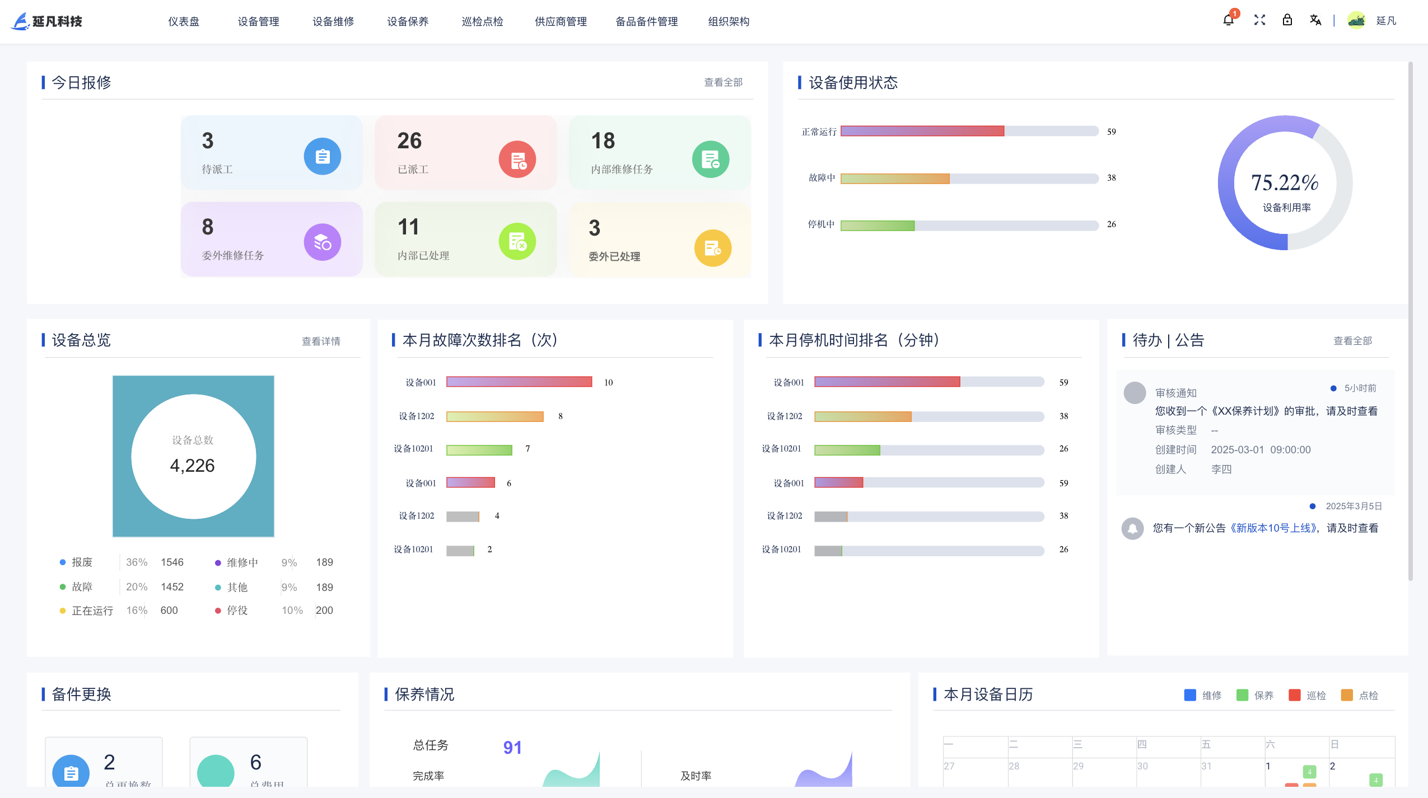Click the red 已派工 icon
1428x798 pixels.
tap(517, 159)
